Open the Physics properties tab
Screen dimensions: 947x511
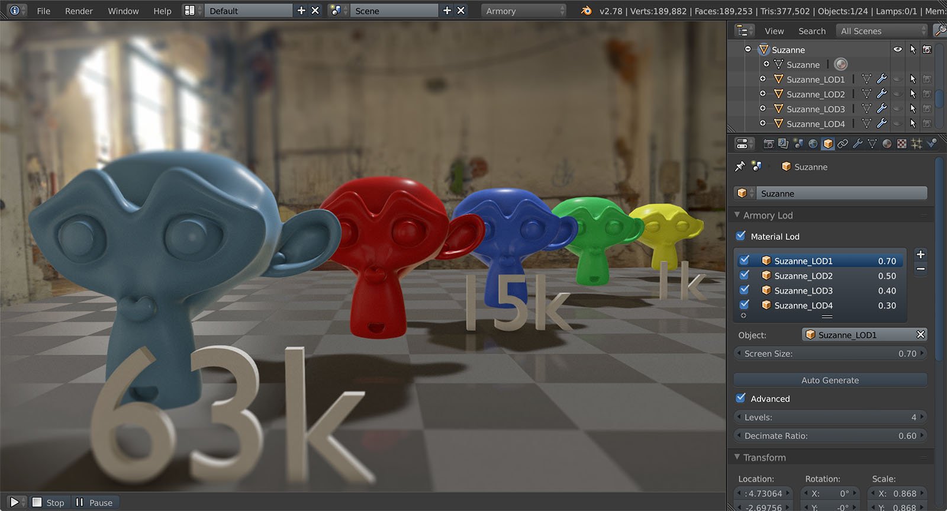(932, 143)
